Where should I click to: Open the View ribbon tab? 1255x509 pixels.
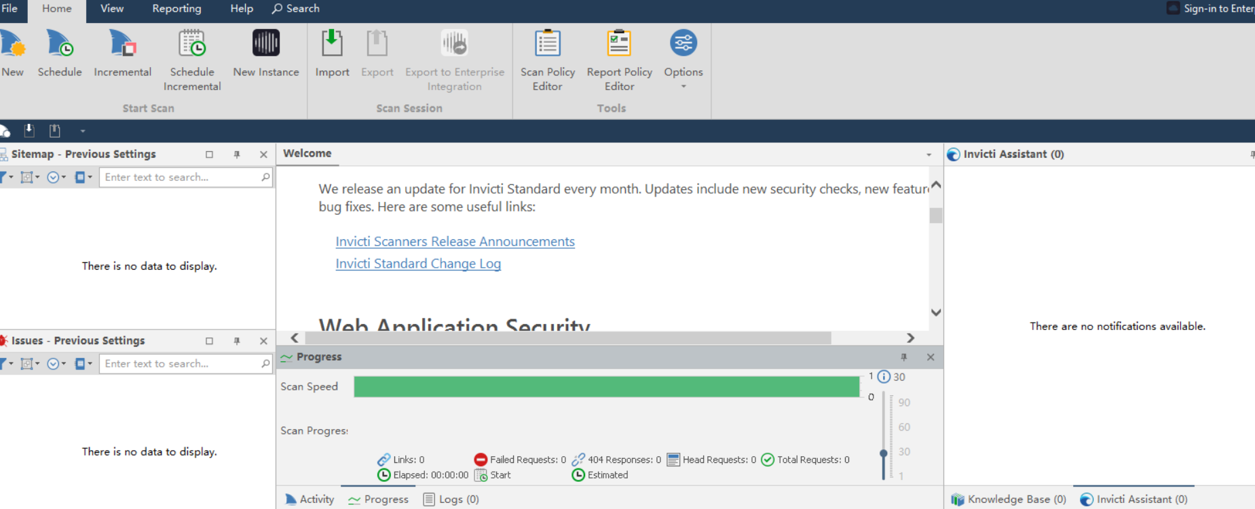click(112, 9)
